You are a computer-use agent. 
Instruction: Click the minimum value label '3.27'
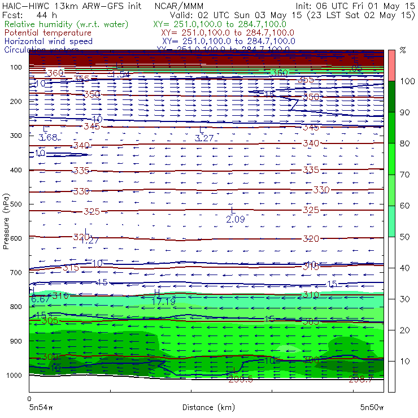tap(204, 138)
